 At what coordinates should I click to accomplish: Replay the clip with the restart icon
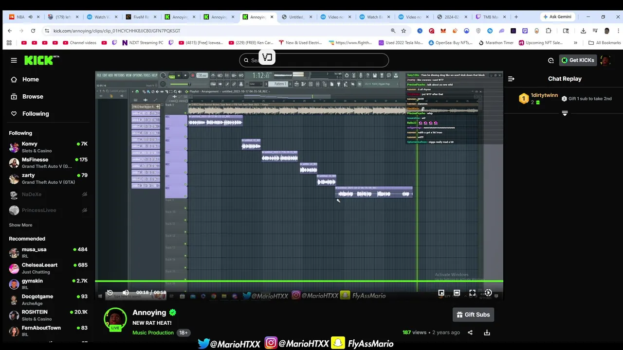click(x=110, y=293)
